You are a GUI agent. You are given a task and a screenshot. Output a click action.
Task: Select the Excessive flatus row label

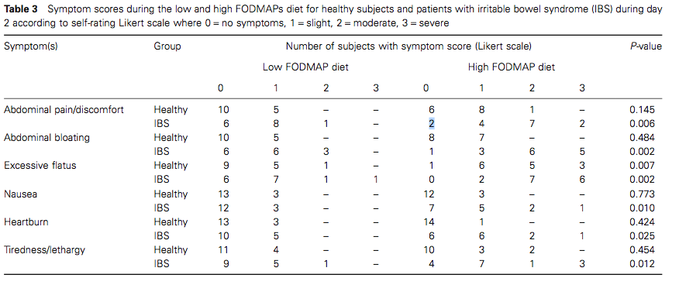point(40,165)
